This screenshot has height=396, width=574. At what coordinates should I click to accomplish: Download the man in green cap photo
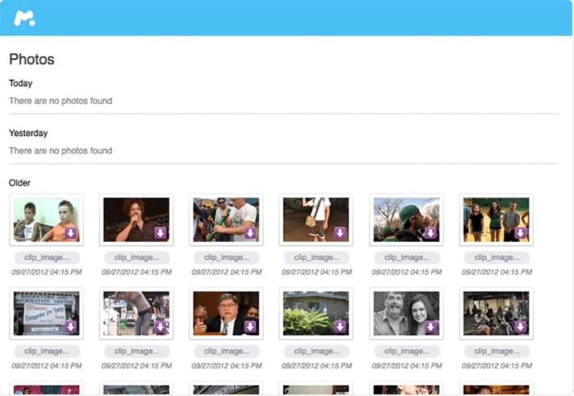coord(430,233)
